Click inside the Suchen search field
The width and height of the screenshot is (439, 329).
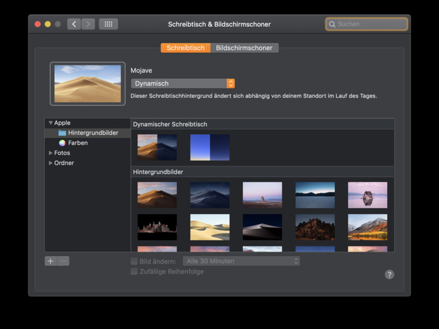click(367, 24)
